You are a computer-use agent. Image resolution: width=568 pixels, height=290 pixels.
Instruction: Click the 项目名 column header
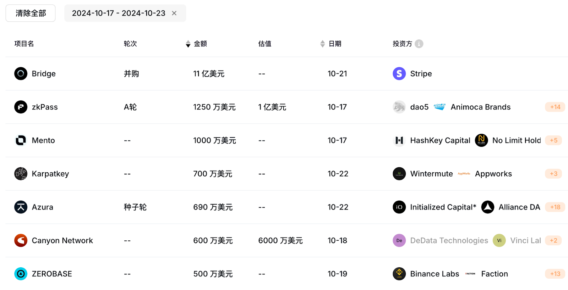[x=24, y=44]
